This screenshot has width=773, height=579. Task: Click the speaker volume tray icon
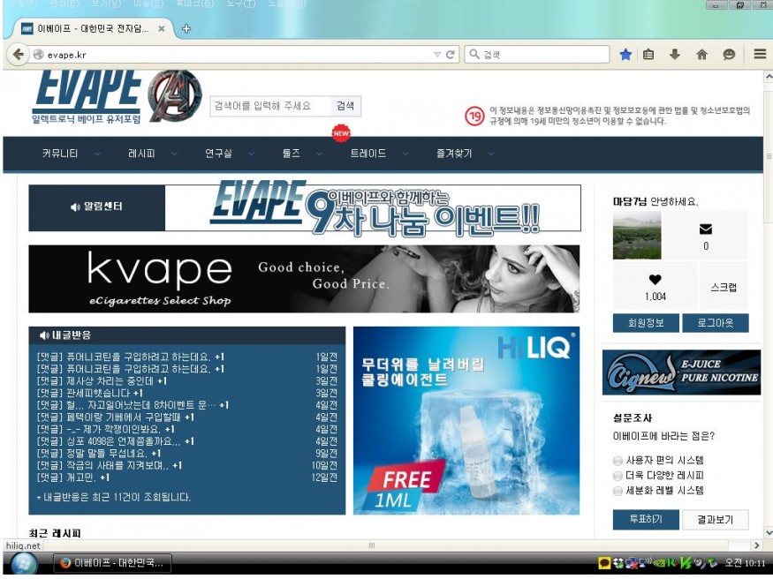point(699,563)
